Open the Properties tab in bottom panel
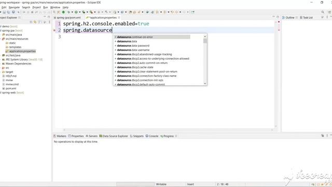 click(76, 136)
